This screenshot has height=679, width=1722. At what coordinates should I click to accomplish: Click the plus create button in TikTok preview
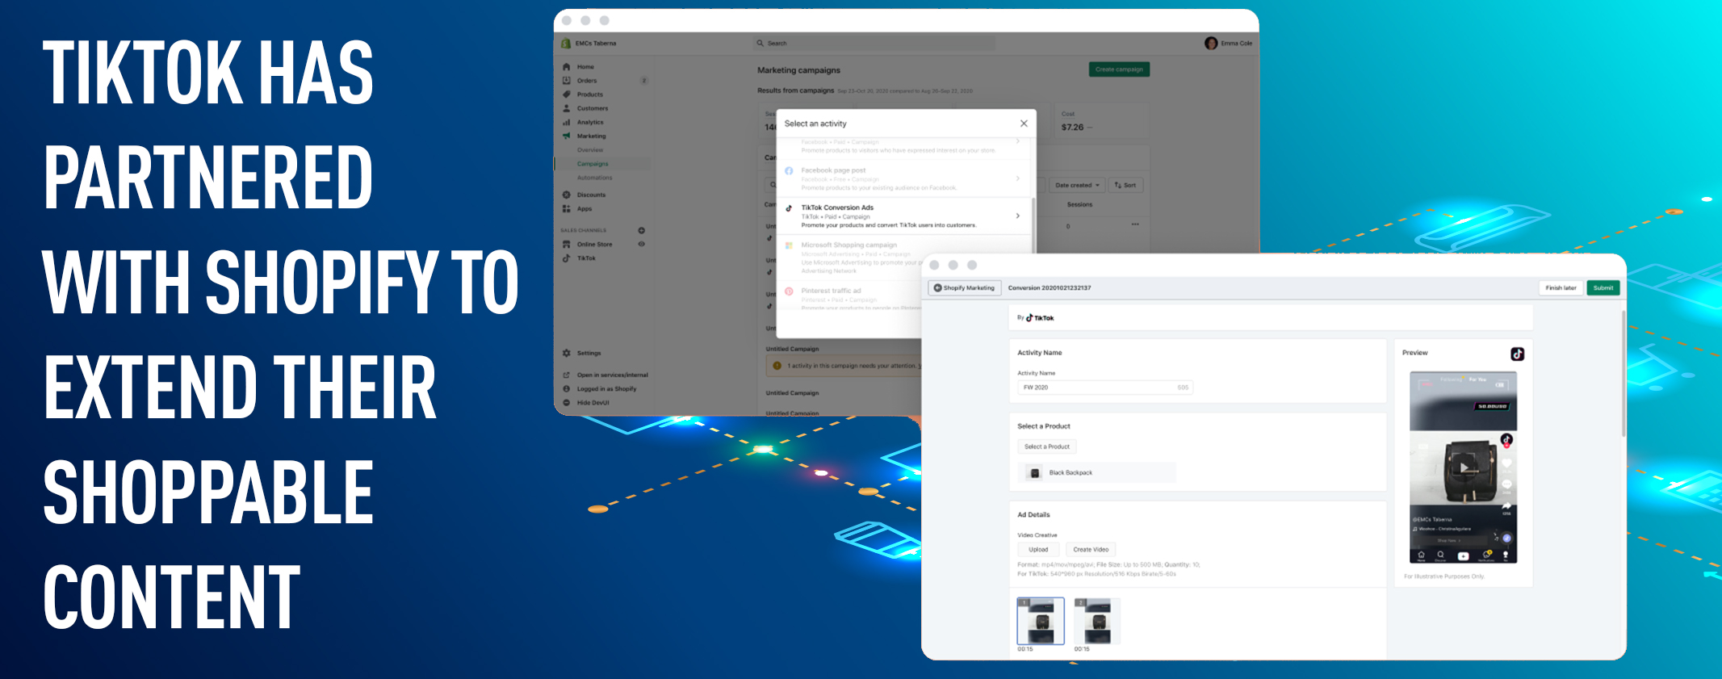click(x=1463, y=555)
